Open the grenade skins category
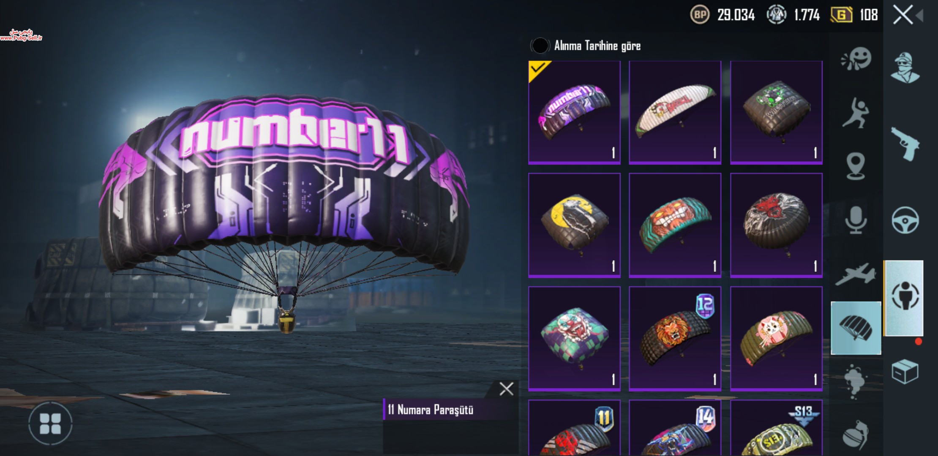938x456 pixels. tap(856, 434)
